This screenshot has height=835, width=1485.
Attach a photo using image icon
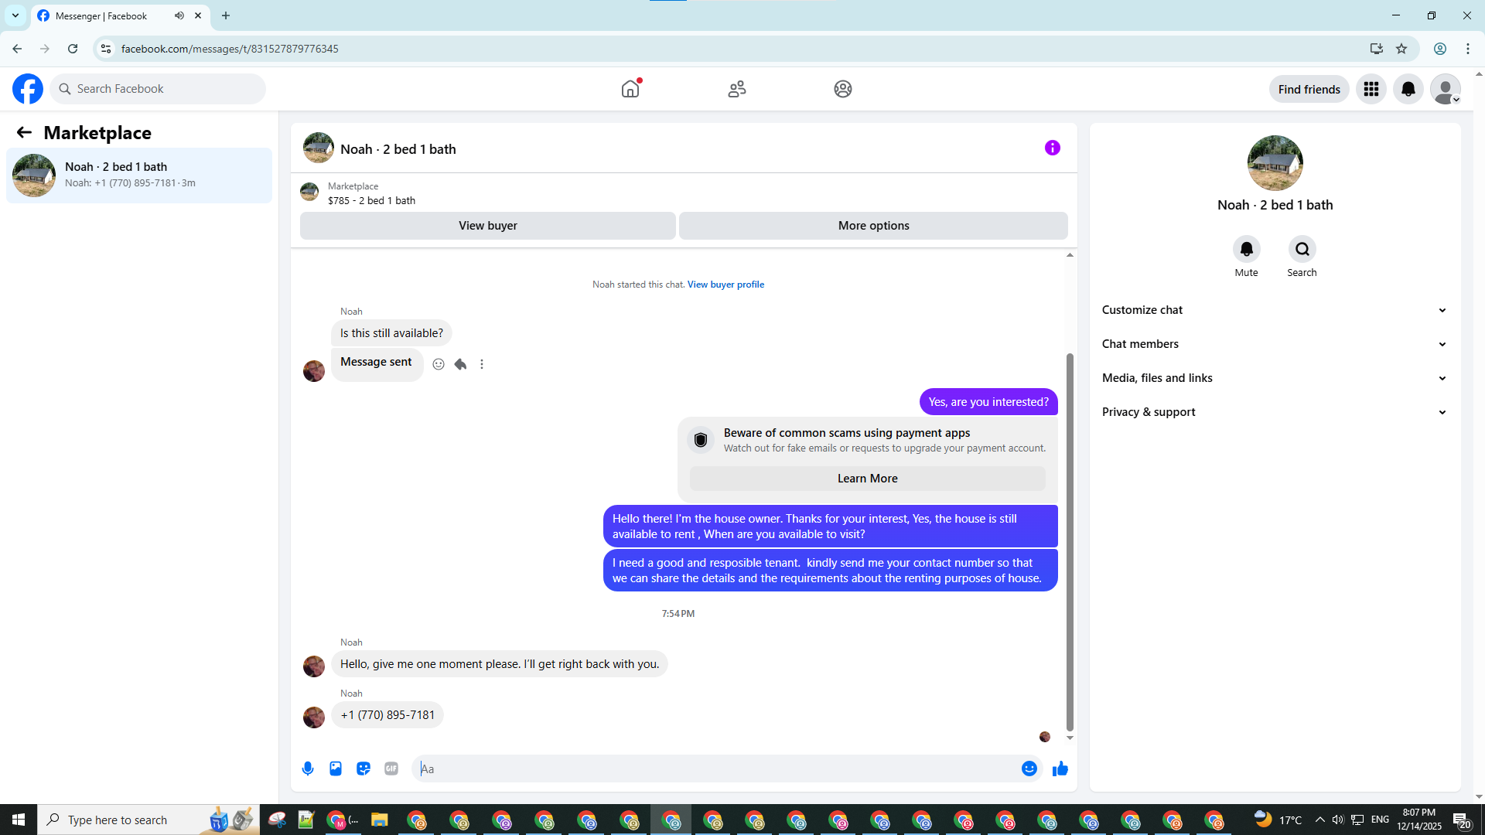tap(336, 769)
